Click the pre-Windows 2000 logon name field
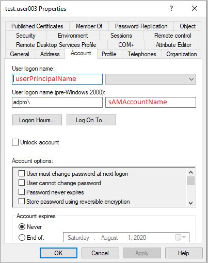 (x=151, y=103)
